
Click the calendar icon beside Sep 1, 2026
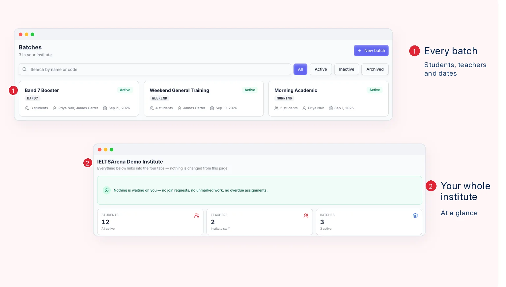tap(331, 108)
